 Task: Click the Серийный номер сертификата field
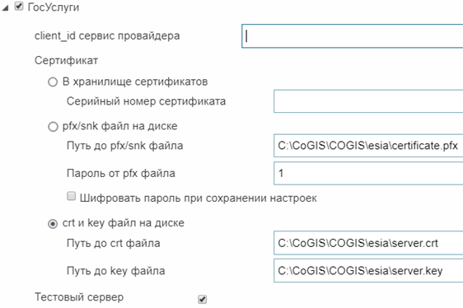[x=368, y=101]
